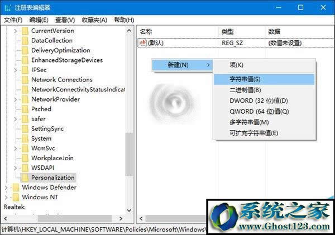
Task: Open the 收藏夹(A) menu
Action: pyautogui.click(x=94, y=20)
